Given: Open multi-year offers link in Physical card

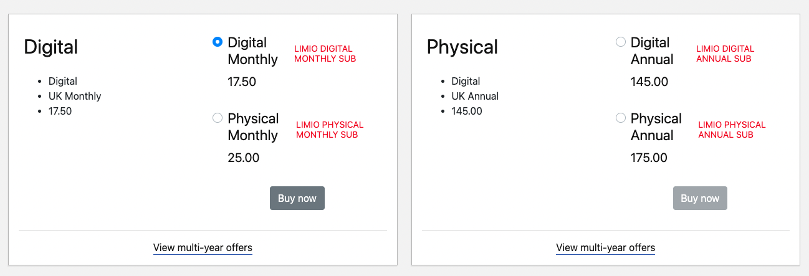Looking at the screenshot, I should [605, 248].
